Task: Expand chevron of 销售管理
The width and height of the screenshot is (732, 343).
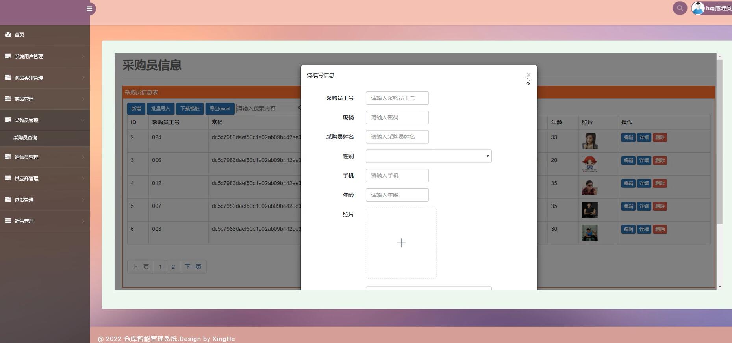Action: click(83, 221)
